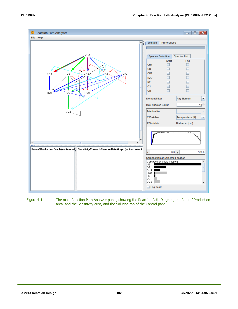Toggle collapse arrows between diagram and control panel

144,43
